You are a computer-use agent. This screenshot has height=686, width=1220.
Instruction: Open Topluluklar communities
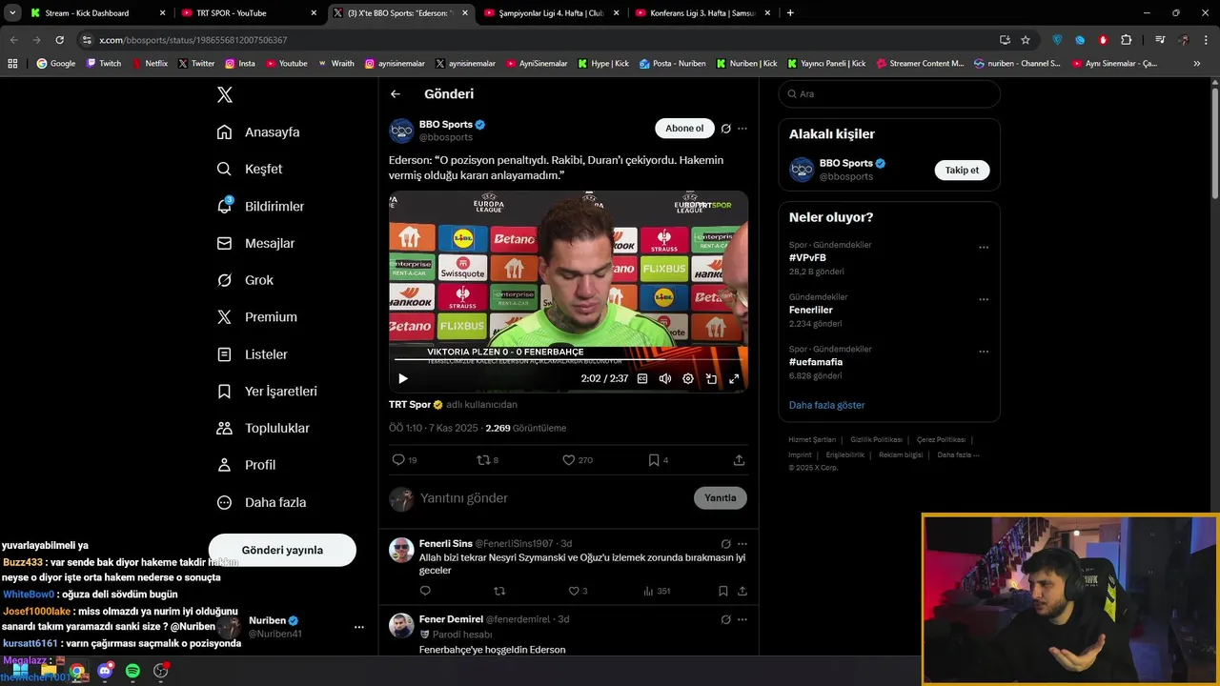[263, 428]
